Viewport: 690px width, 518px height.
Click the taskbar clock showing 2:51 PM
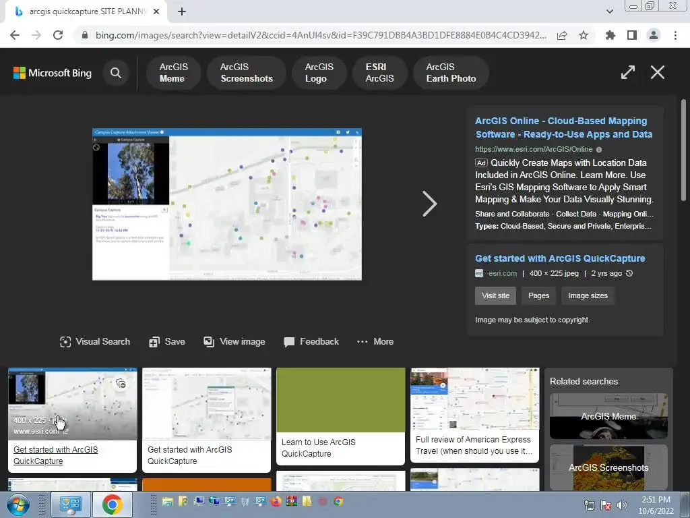click(x=656, y=505)
